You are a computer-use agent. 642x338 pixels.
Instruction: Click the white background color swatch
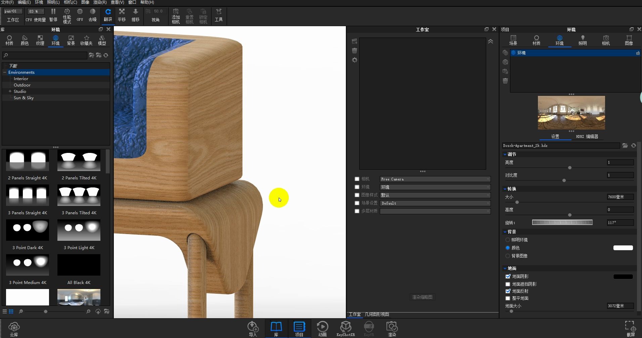point(623,248)
